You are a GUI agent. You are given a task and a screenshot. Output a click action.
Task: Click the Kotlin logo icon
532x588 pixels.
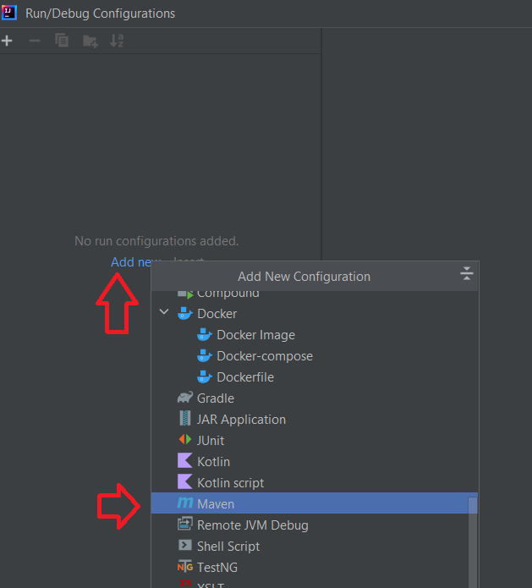[x=185, y=460]
